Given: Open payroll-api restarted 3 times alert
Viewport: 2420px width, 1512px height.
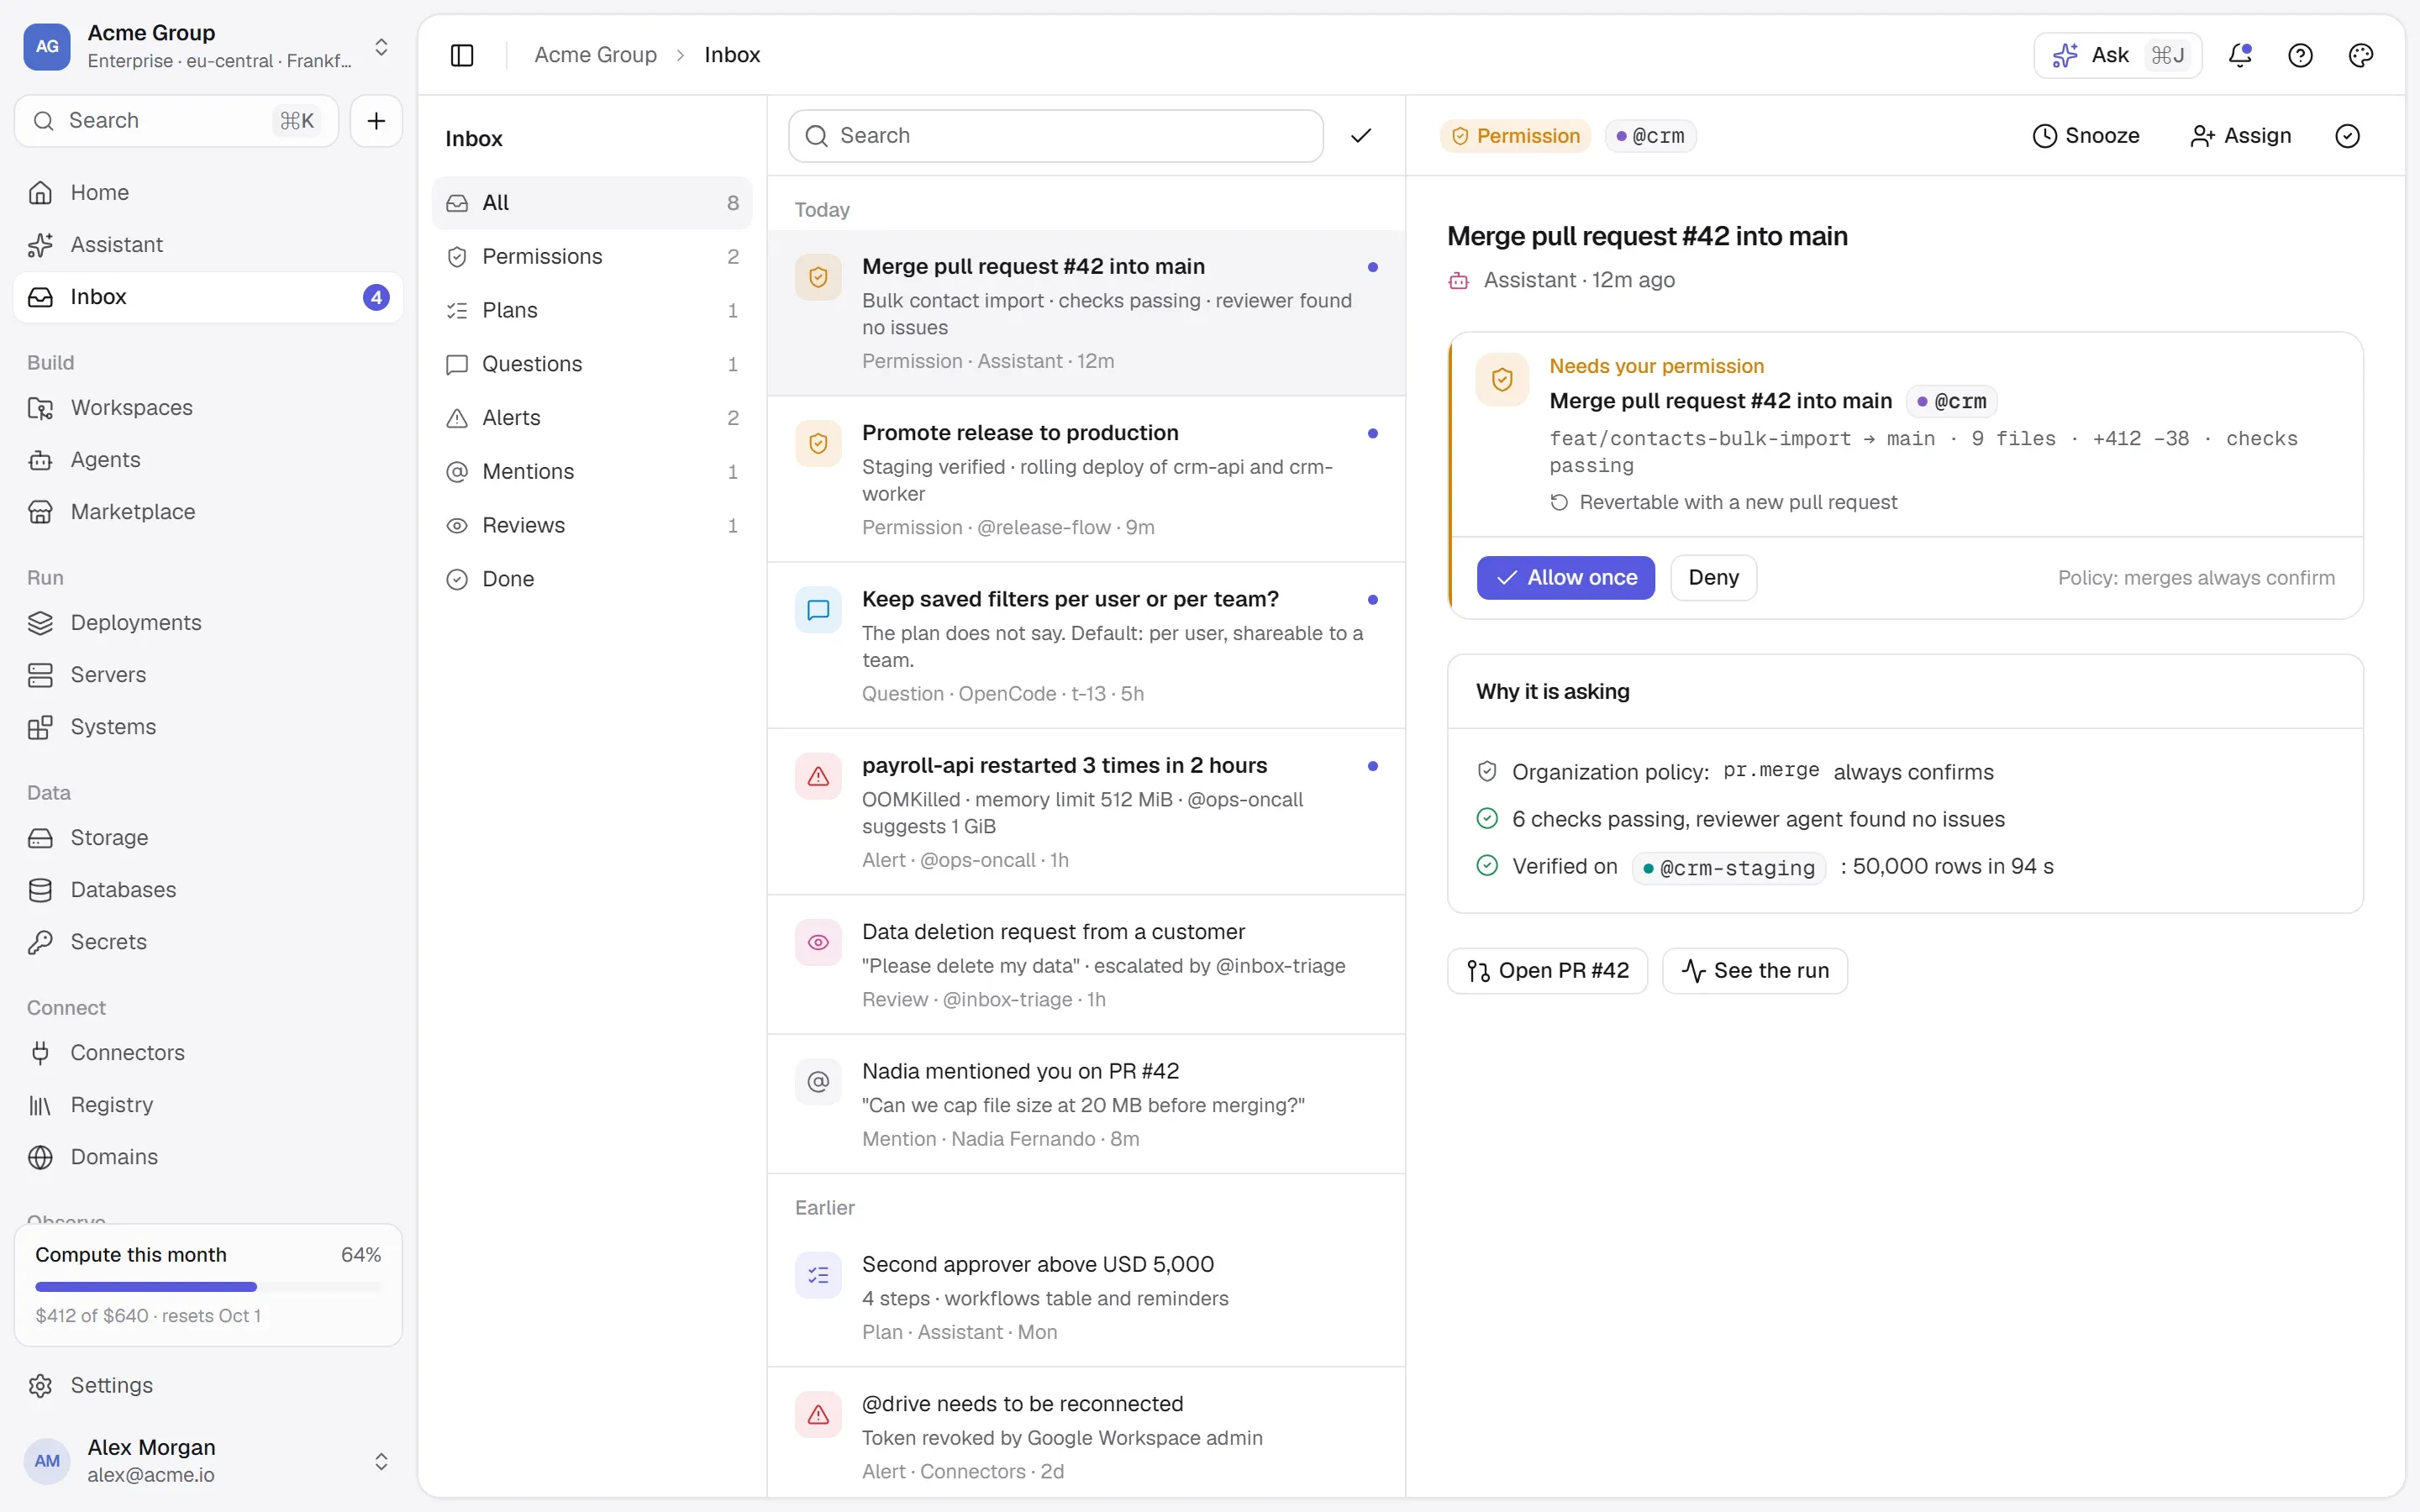Looking at the screenshot, I should (1086, 812).
